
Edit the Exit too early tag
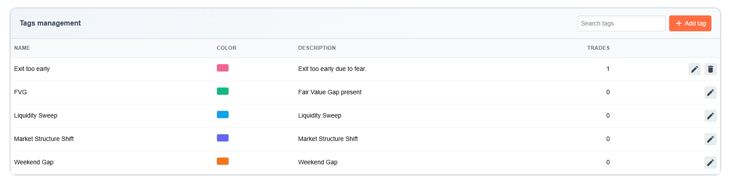(694, 69)
